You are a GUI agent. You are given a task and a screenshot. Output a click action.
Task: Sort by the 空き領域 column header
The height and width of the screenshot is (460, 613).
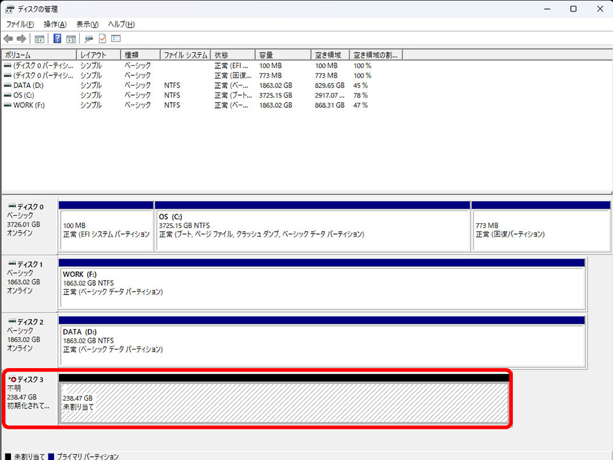click(330, 55)
